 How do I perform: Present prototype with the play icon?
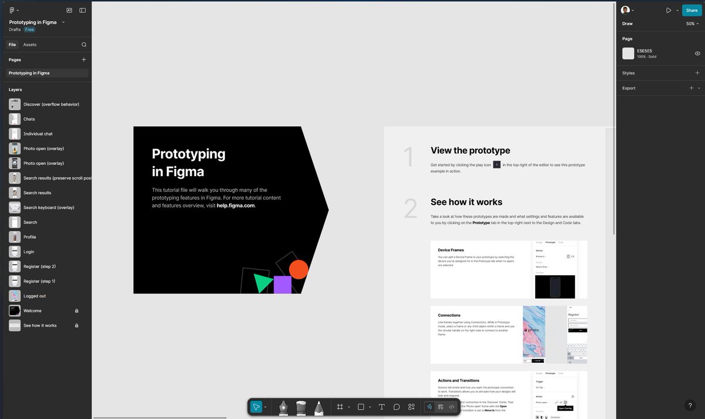point(669,10)
